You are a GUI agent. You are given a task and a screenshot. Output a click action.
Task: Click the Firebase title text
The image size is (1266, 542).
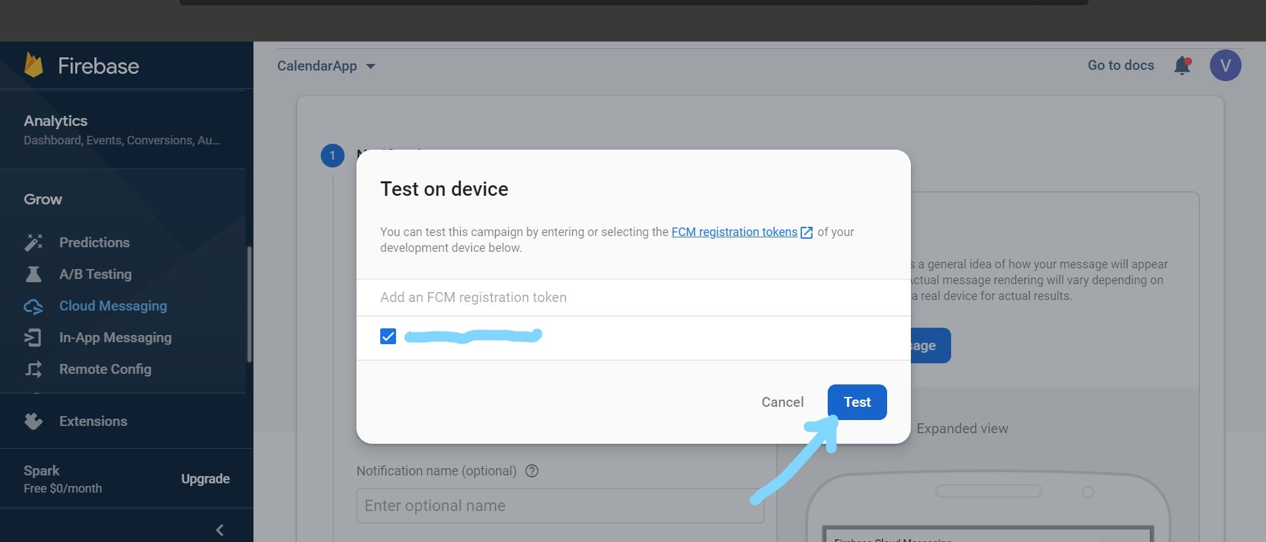click(98, 66)
